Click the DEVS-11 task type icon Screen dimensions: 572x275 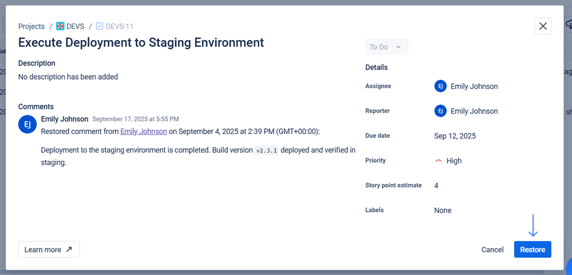(x=100, y=26)
